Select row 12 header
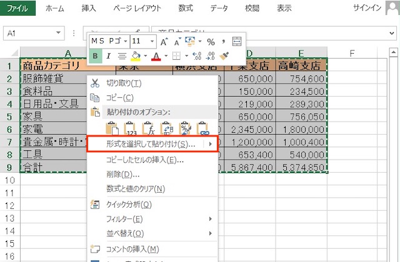 [x=10, y=206]
